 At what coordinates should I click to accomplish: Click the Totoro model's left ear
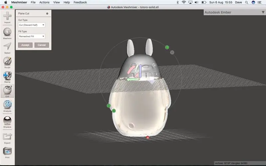[130, 48]
